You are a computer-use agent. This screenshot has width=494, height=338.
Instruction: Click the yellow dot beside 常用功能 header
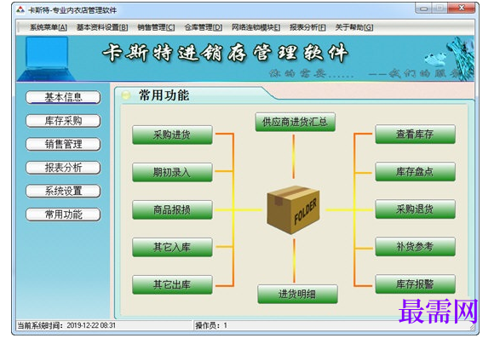coord(126,95)
